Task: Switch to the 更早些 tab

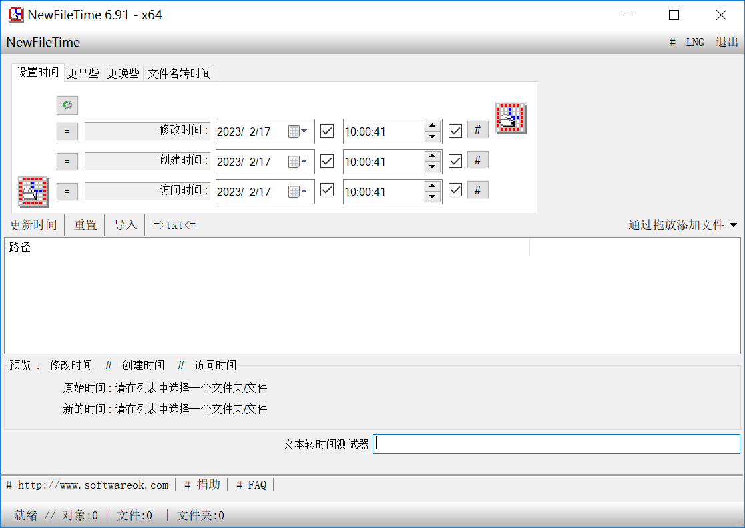Action: click(x=83, y=73)
